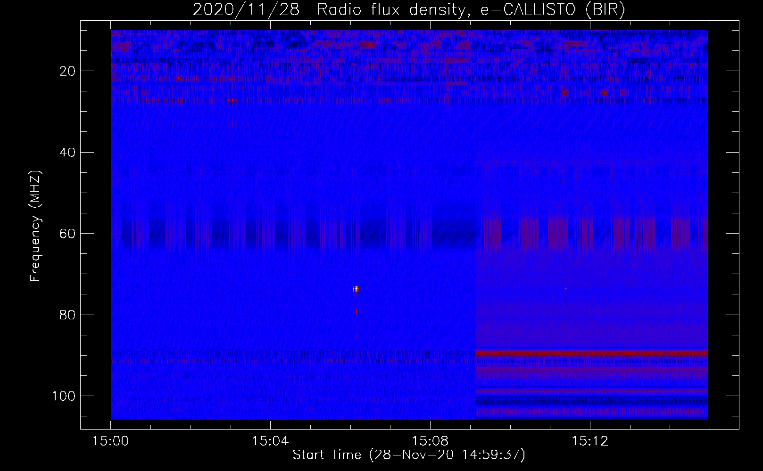Click the '20' frequency tick label

pyautogui.click(x=67, y=71)
